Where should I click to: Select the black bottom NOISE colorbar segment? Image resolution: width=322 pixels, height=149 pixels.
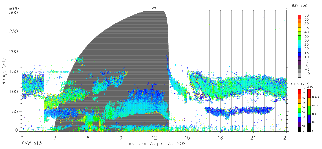(x=309, y=127)
